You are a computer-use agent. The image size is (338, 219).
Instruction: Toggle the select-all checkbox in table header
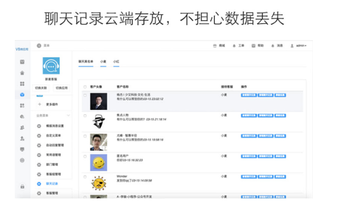click(x=85, y=87)
